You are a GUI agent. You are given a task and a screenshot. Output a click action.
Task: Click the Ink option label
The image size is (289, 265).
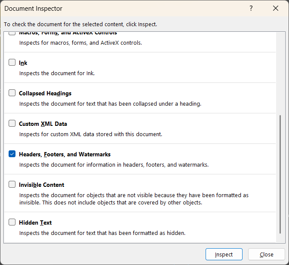point(23,63)
